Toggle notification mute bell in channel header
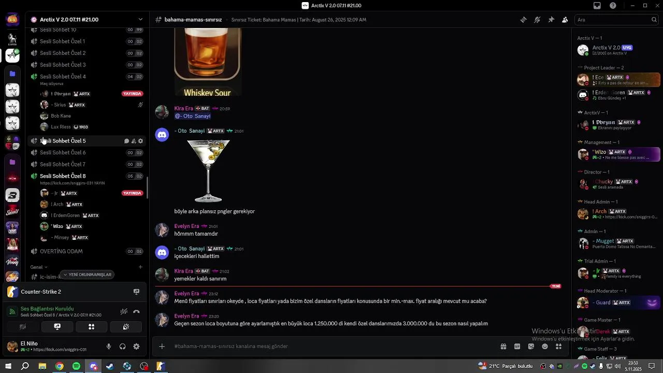Screen dimensions: 663x373 click(537, 20)
